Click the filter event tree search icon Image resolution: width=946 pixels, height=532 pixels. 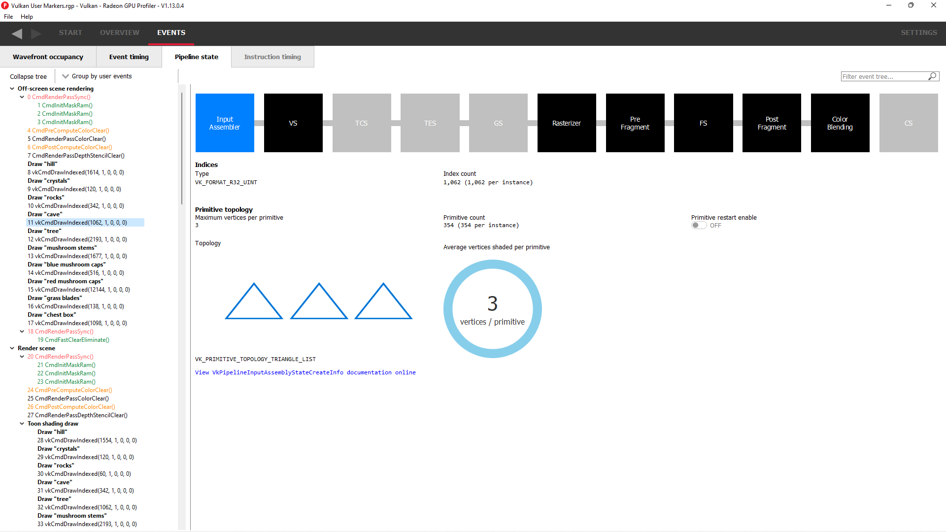point(932,76)
